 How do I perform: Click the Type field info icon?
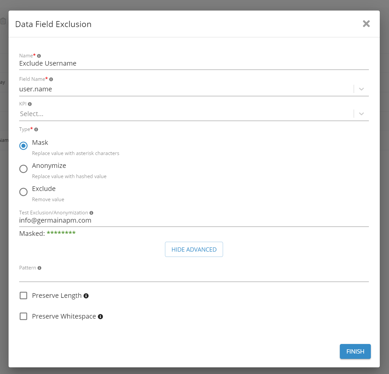click(36, 129)
